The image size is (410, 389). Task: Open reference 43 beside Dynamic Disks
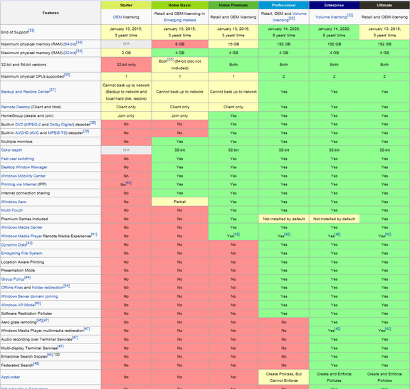point(30,243)
